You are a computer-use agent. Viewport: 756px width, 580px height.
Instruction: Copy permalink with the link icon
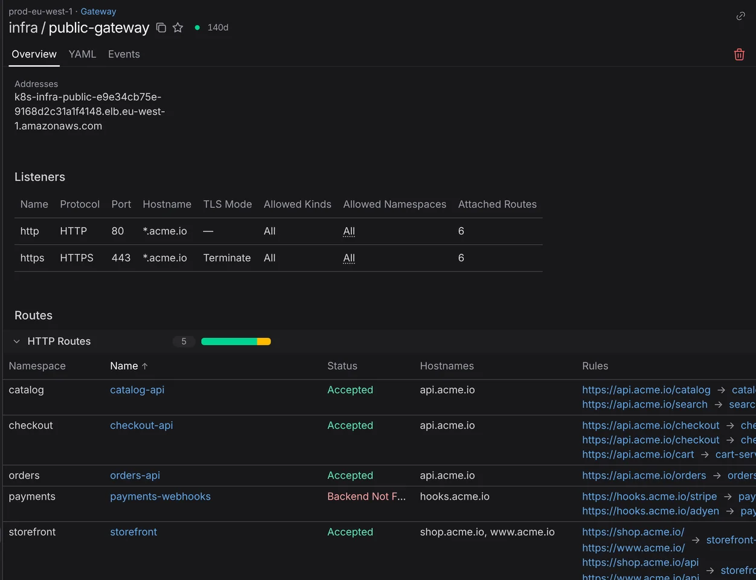[x=740, y=16]
